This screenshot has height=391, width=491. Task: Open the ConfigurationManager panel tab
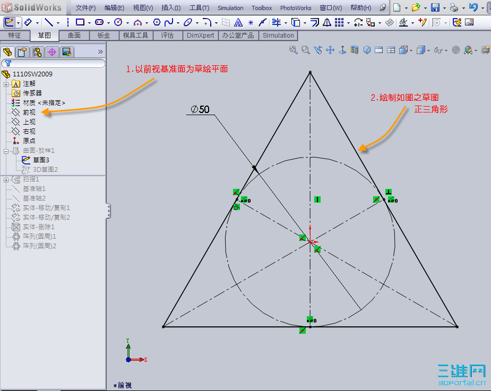tap(37, 51)
